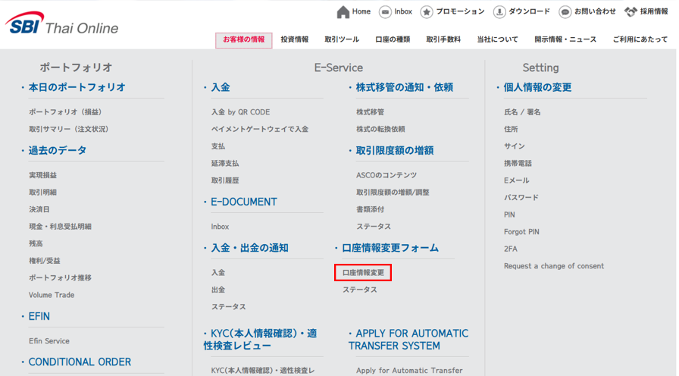Open the 口座の種類 menu
This screenshot has width=679, height=376.
point(393,39)
